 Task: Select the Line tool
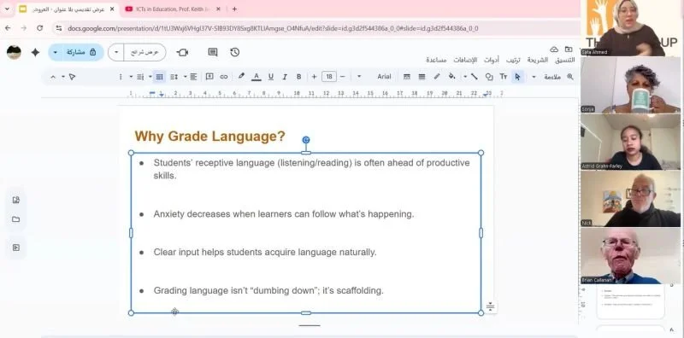click(475, 77)
